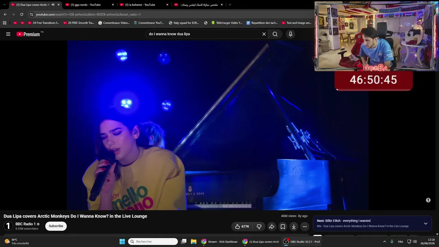Open more actions three-dot menu
439x247 pixels.
305,226
